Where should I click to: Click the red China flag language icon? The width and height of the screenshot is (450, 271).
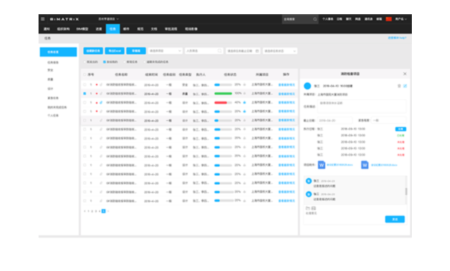[388, 19]
